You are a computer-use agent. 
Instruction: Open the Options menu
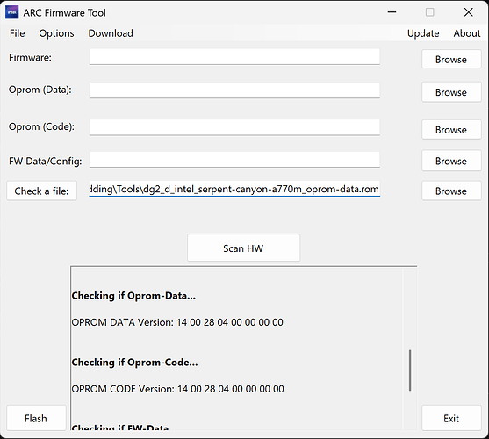pyautogui.click(x=56, y=33)
